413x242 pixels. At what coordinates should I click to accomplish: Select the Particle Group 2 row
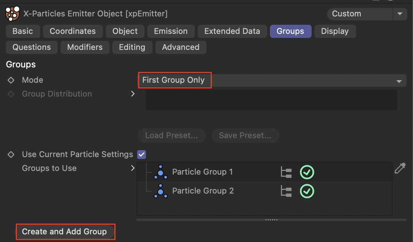click(265, 191)
